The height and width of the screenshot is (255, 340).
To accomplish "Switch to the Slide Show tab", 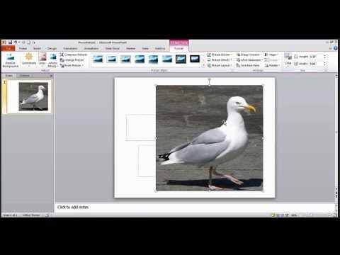I will pyautogui.click(x=113, y=48).
